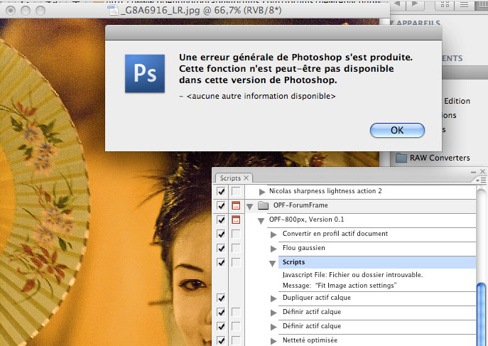Select the Scripts panel tab
Image resolution: width=488 pixels, height=346 pixels.
point(229,178)
